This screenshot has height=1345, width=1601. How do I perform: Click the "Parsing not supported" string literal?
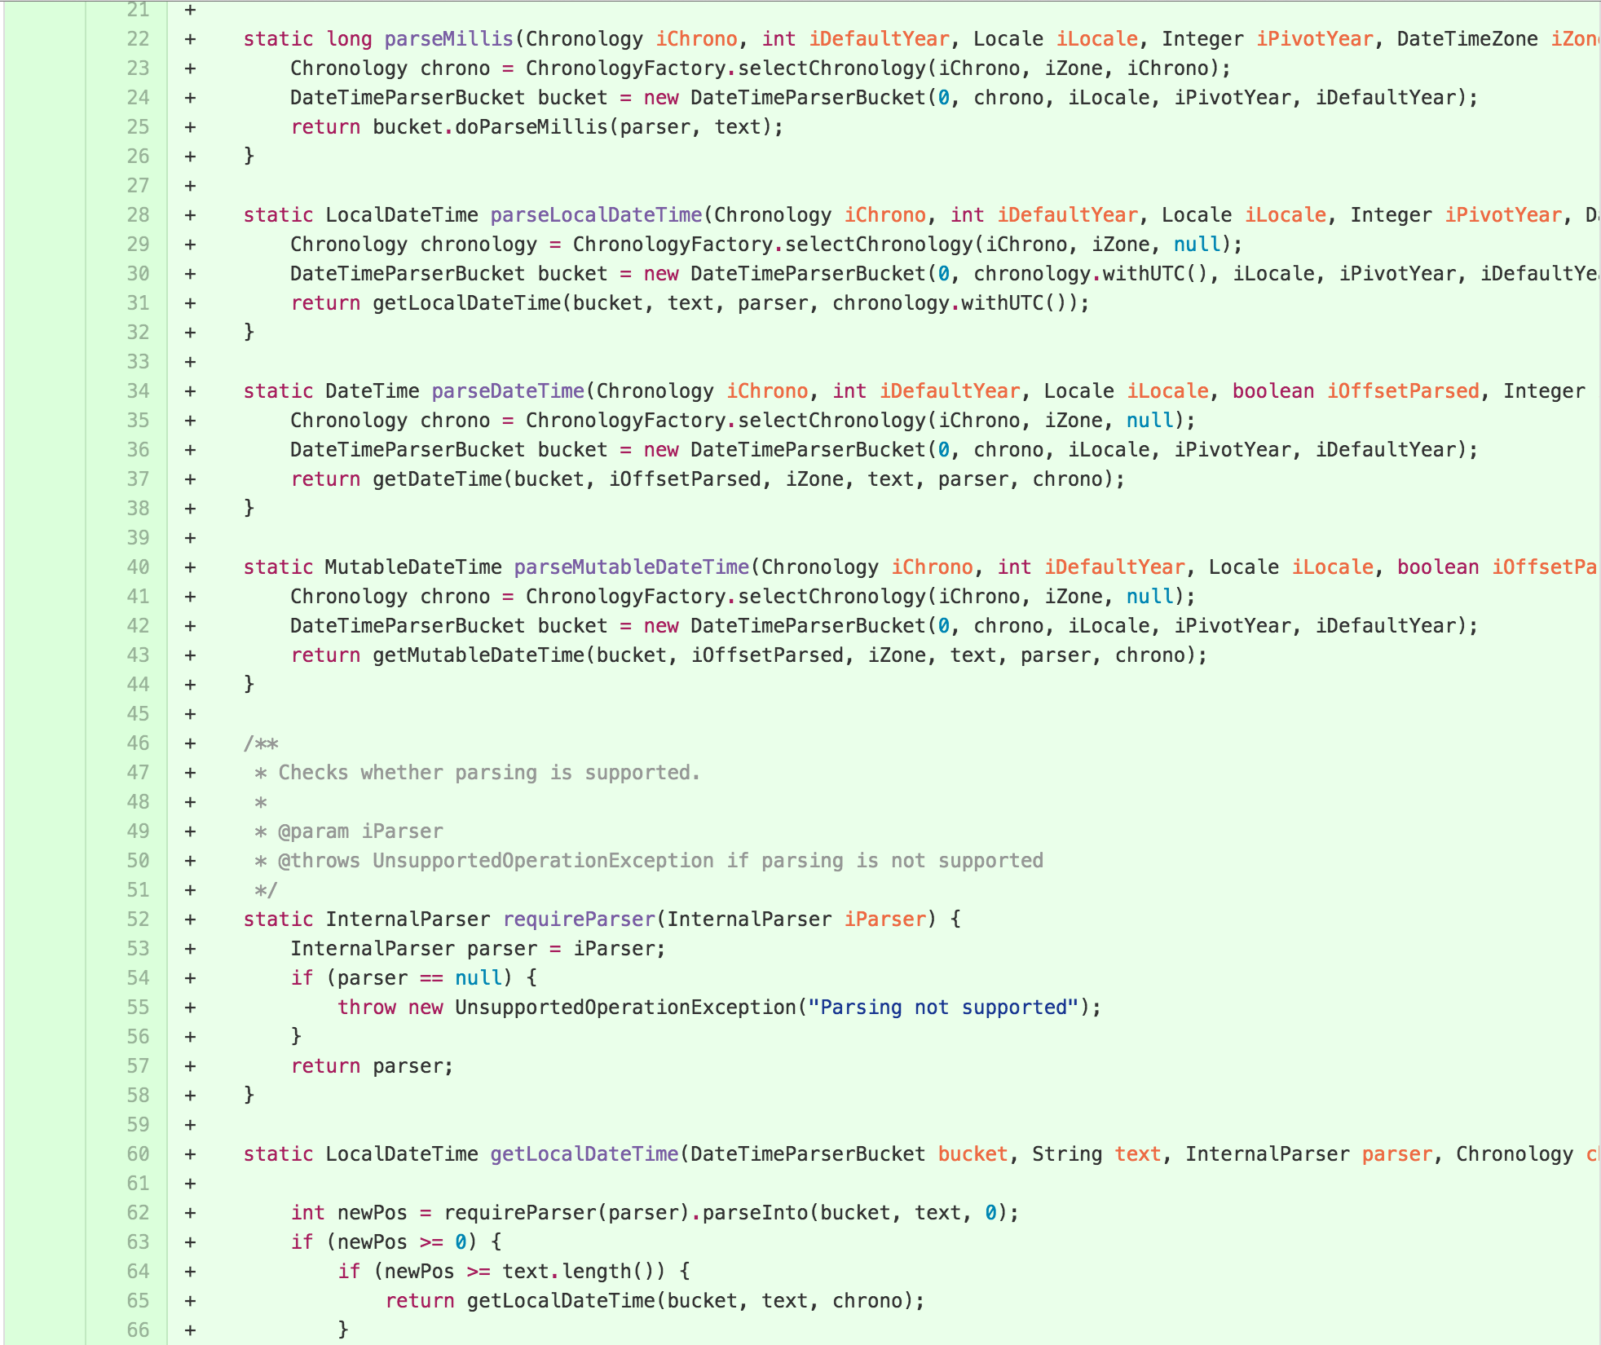pyautogui.click(x=943, y=1008)
